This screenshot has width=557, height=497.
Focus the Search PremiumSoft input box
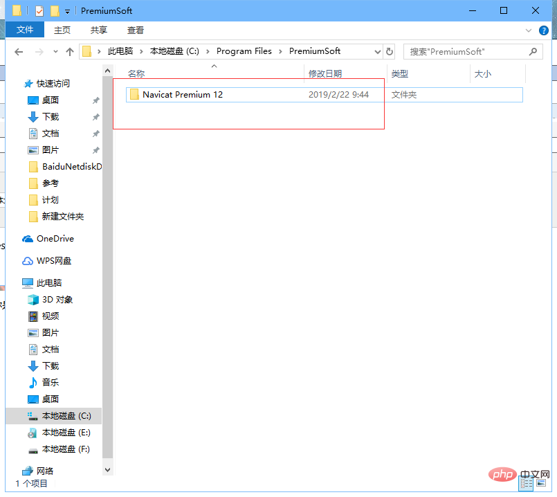coord(473,51)
